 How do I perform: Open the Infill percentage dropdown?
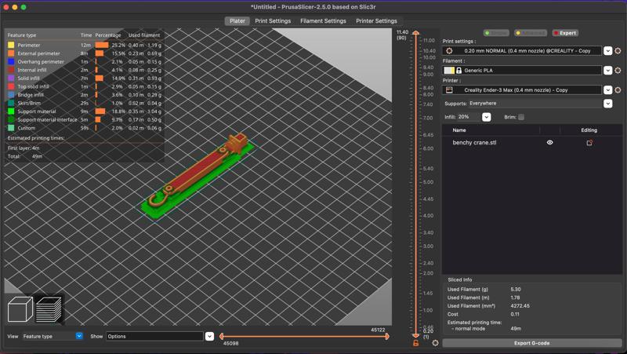(486, 117)
